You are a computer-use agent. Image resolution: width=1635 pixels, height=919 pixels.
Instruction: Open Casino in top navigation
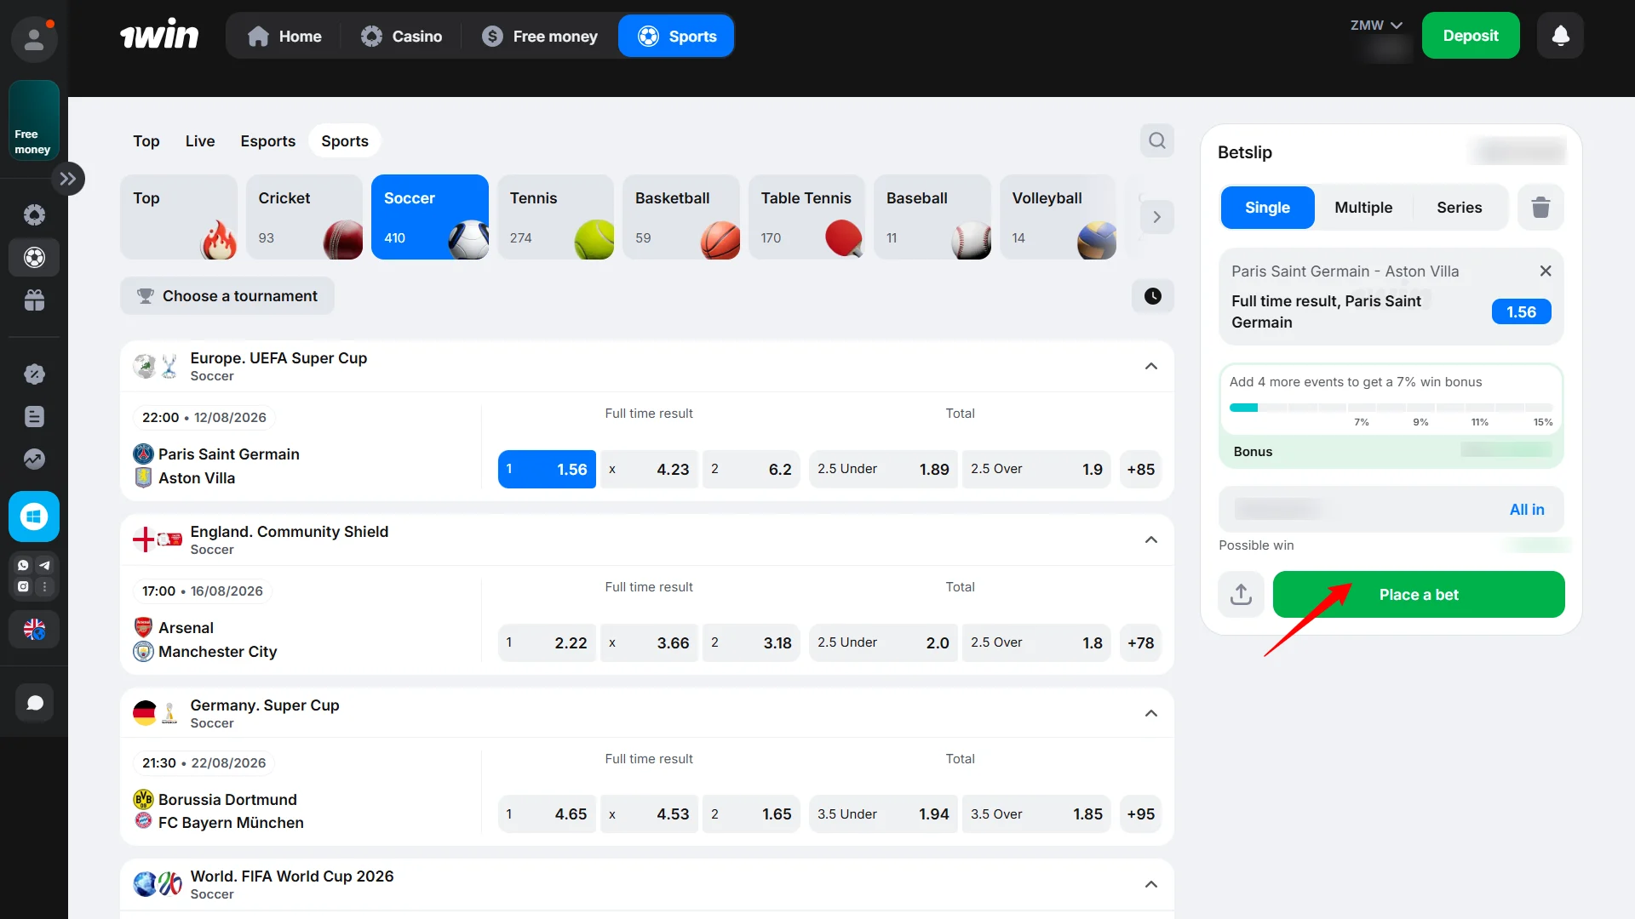[401, 36]
